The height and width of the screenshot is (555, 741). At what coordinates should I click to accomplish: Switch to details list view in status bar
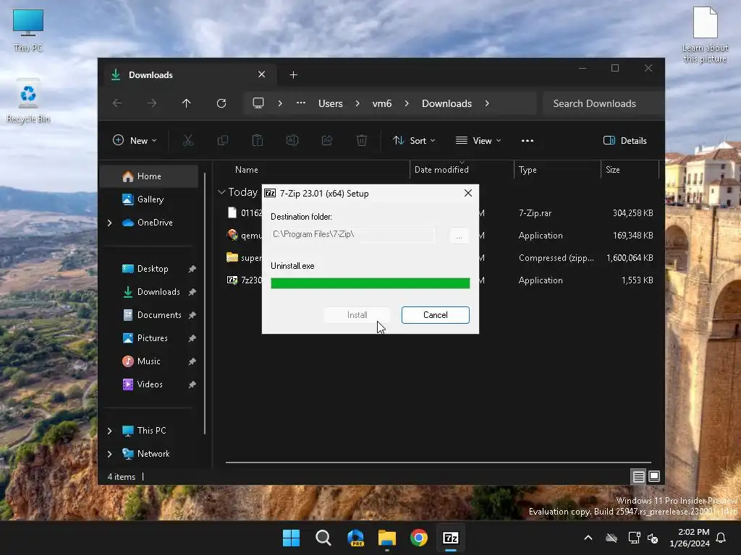point(638,477)
